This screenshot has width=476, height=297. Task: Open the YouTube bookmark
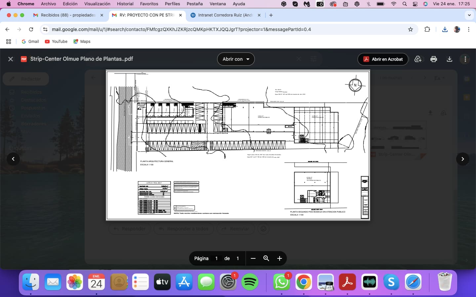pyautogui.click(x=56, y=42)
